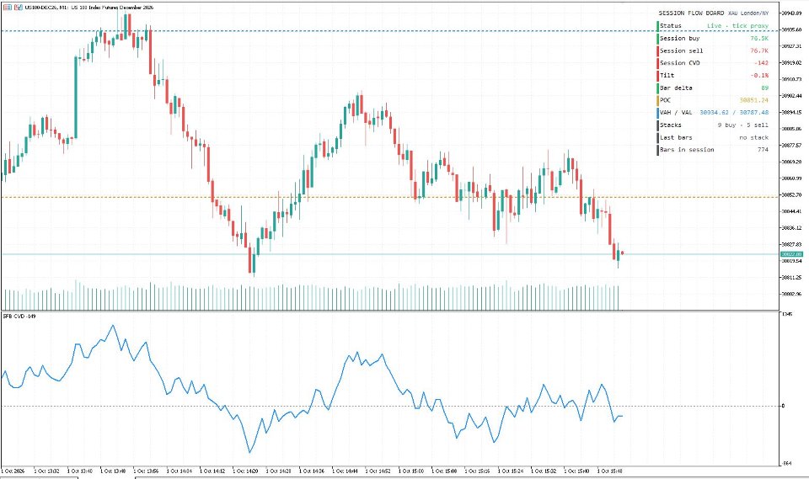Click the 'Session buy' label
This screenshot has height=479, width=809.
679,38
